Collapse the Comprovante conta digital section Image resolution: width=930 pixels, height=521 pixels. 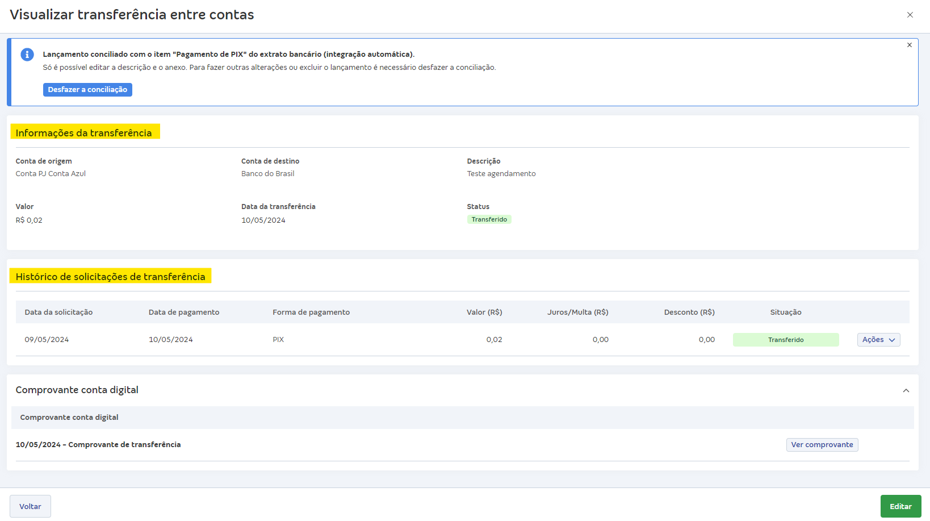click(906, 390)
